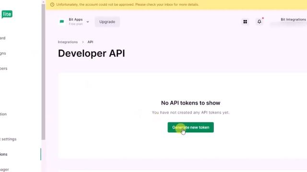The image size is (307, 172).
Task: Click the green Bit Apps account logo
Action: (62, 21)
